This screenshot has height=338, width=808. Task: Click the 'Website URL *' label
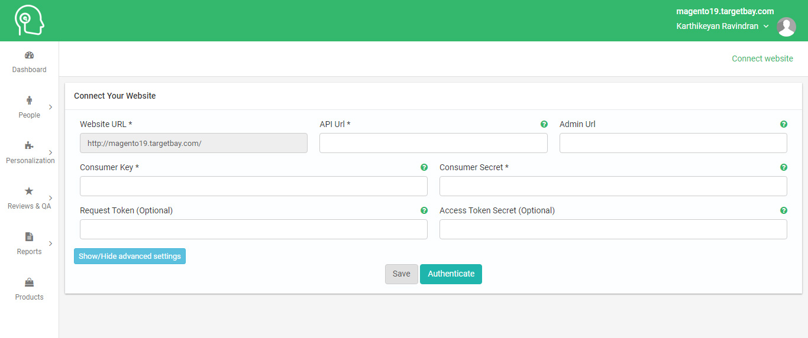(x=106, y=124)
